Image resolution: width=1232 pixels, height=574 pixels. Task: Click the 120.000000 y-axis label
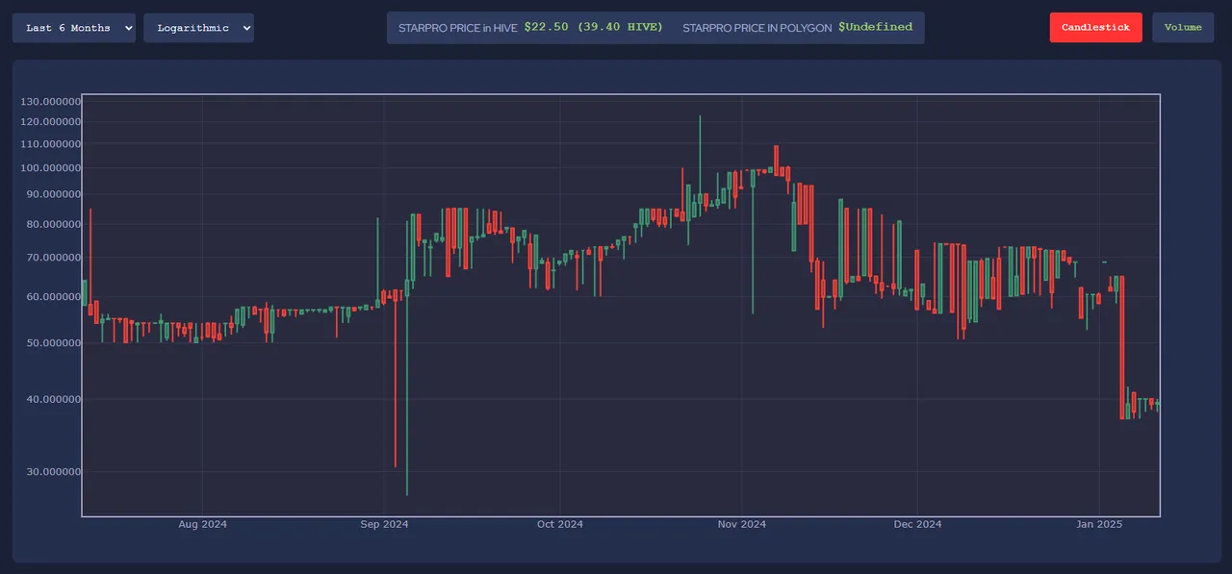click(51, 122)
